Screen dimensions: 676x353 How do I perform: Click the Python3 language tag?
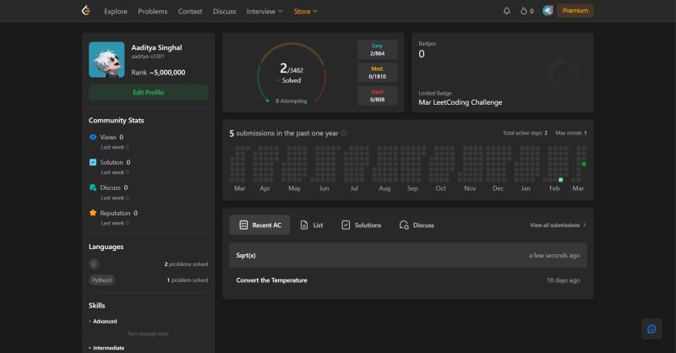[101, 280]
